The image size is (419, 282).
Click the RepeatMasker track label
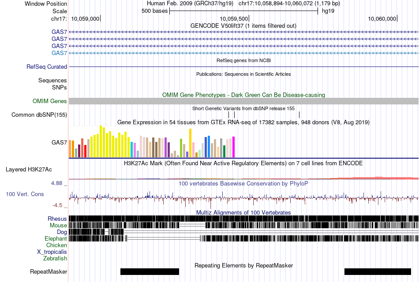(x=49, y=272)
